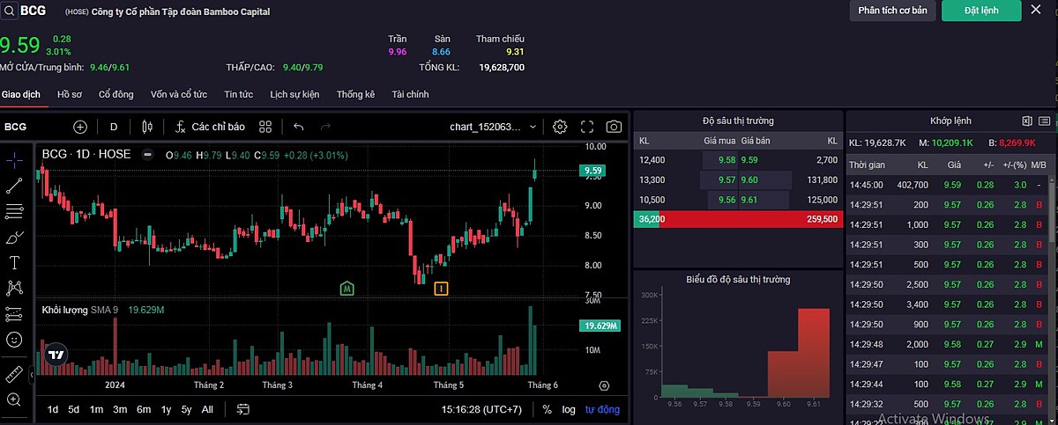Viewport: 1058px width, 425px height.
Task: Click Phân tích cơ bản button
Action: 892,11
